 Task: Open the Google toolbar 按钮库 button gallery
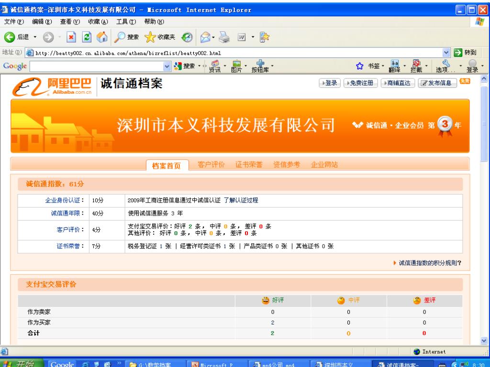coord(260,66)
